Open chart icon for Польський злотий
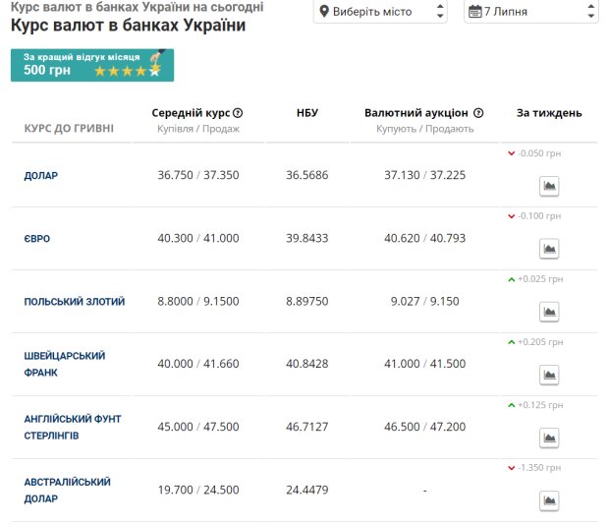609x526 pixels. pyautogui.click(x=549, y=312)
